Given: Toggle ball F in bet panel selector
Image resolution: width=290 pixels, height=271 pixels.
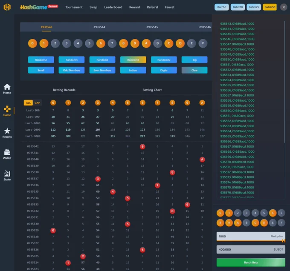Looking at the screenshot, I should pyautogui.click(x=281, y=223).
